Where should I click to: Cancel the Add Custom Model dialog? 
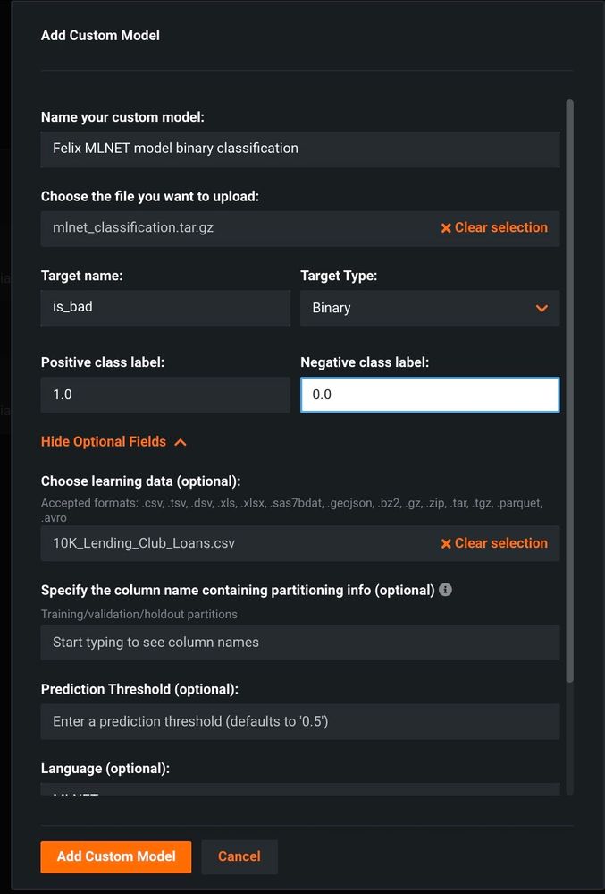[x=239, y=856]
